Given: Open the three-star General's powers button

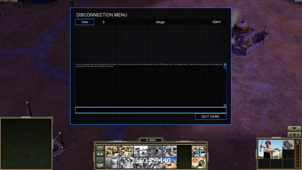Looking at the screenshot, I should pyautogui.click(x=294, y=135).
